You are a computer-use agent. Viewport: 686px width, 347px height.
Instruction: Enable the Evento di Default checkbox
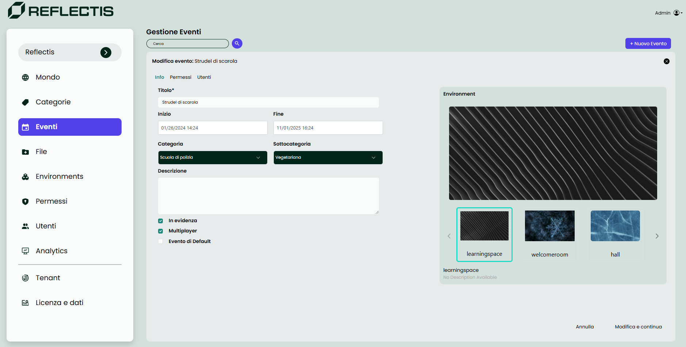pyautogui.click(x=160, y=242)
